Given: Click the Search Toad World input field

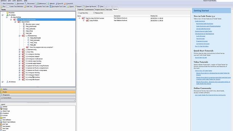Looking at the screenshot, I should pos(225,1).
